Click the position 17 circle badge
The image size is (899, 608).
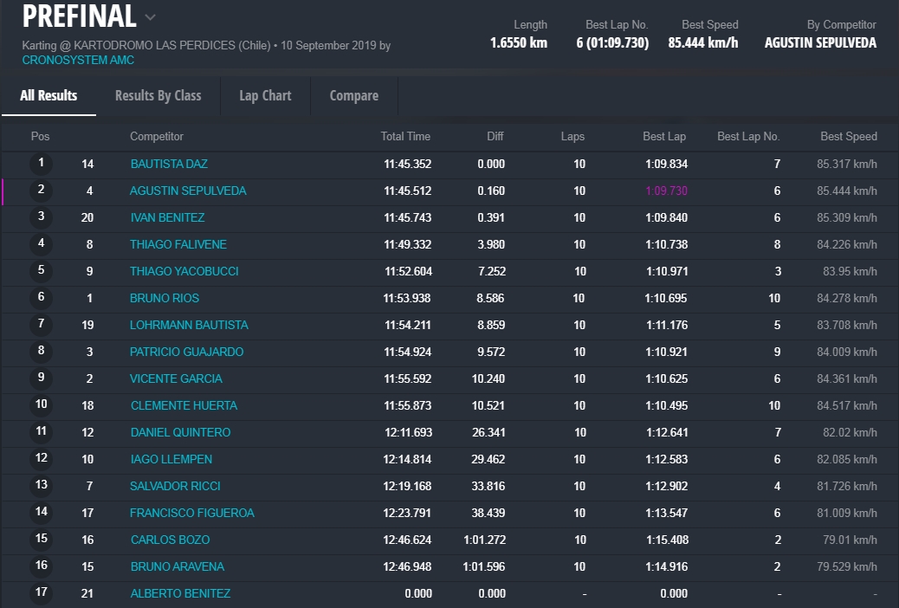click(x=41, y=592)
